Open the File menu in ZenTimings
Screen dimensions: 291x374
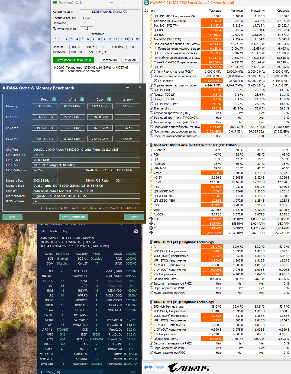point(43,231)
